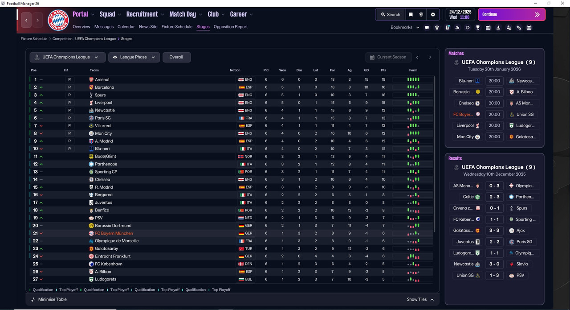The width and height of the screenshot is (570, 310).
Task: Click the league table vertical scrollbar
Action: [x=435, y=154]
